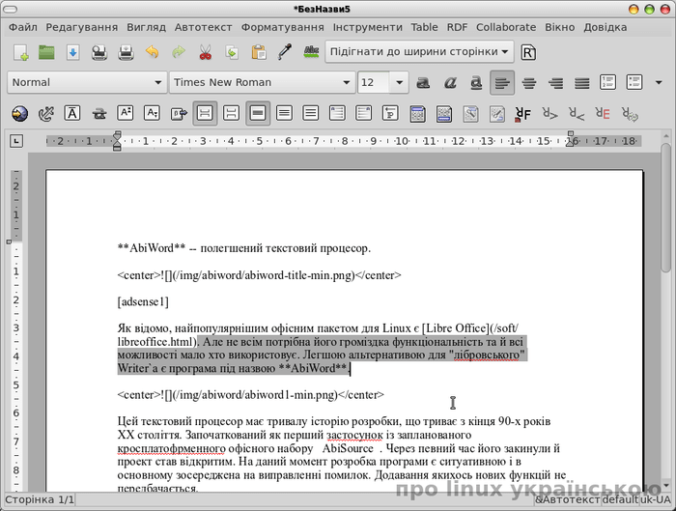Click the Paste clipboard icon

click(x=258, y=52)
